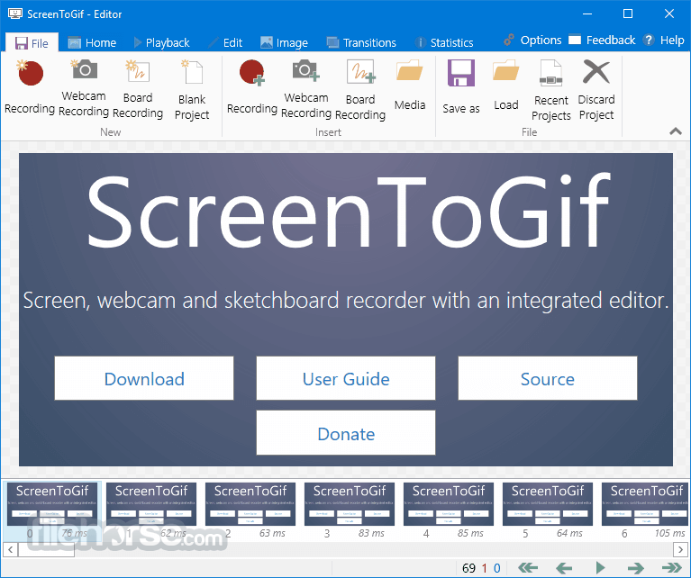
Task: Select frame 5 thumbnail with 64 ms
Action: (x=549, y=511)
